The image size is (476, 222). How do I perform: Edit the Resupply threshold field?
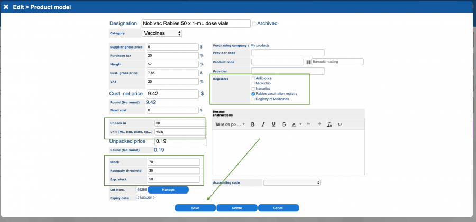click(174, 171)
